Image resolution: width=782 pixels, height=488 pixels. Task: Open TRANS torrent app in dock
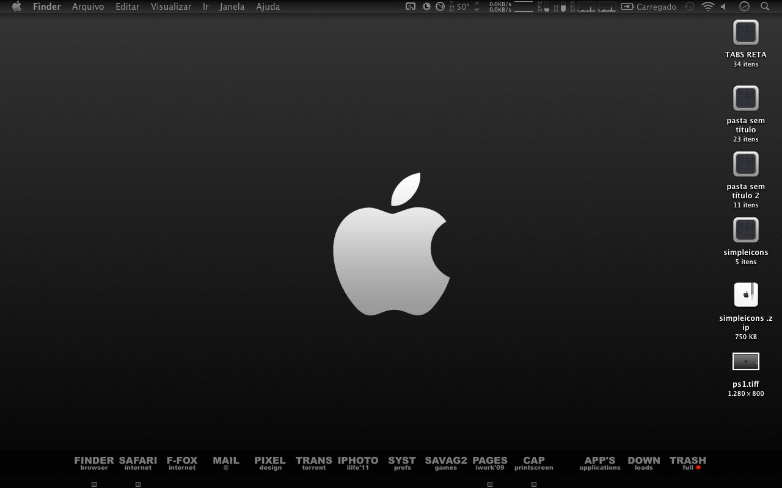pyautogui.click(x=314, y=463)
